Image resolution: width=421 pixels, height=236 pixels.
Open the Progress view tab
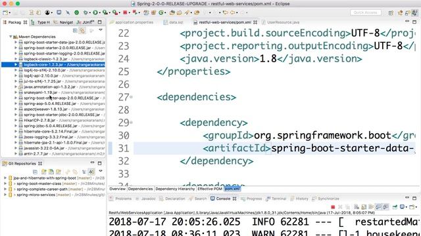(x=251, y=199)
